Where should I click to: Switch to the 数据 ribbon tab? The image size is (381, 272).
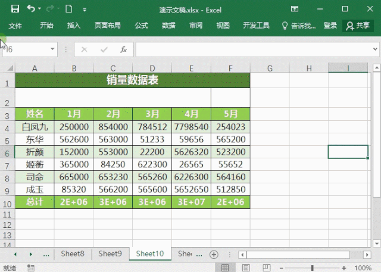click(x=168, y=25)
